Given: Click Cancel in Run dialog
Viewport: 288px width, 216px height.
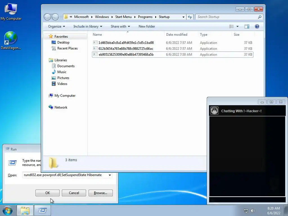Looking at the screenshot, I should 74,193.
